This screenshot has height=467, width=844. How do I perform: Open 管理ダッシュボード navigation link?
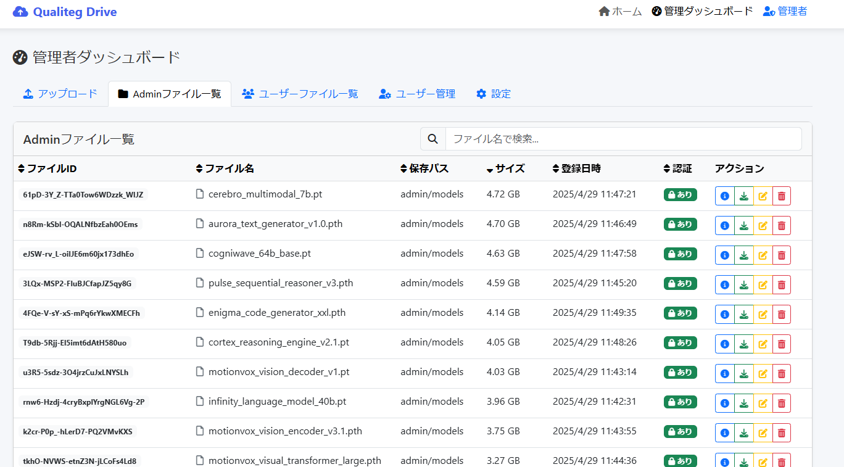[x=702, y=11]
